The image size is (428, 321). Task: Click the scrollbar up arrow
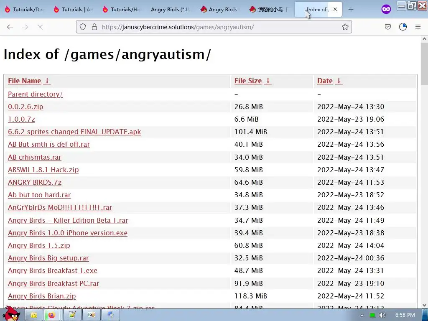pos(424,39)
